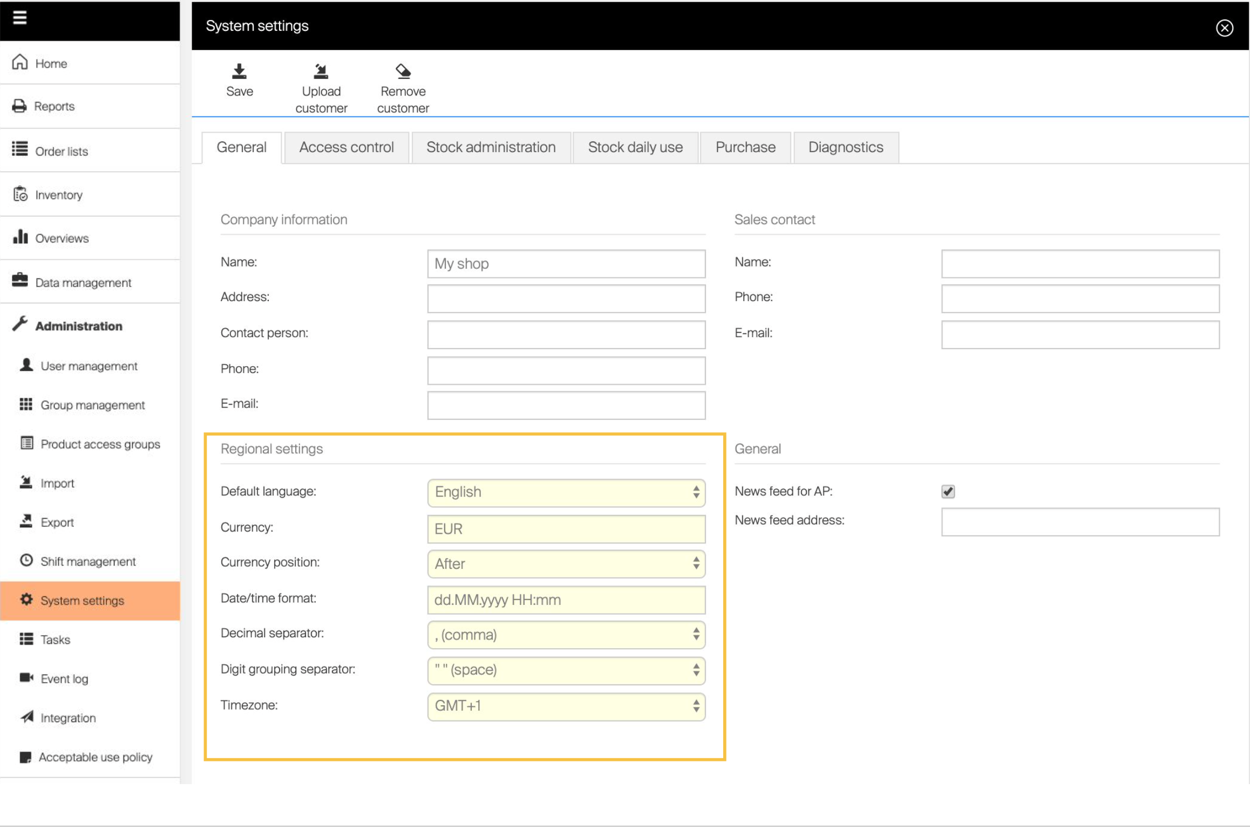Select Overviews label in the sidebar

(62, 239)
